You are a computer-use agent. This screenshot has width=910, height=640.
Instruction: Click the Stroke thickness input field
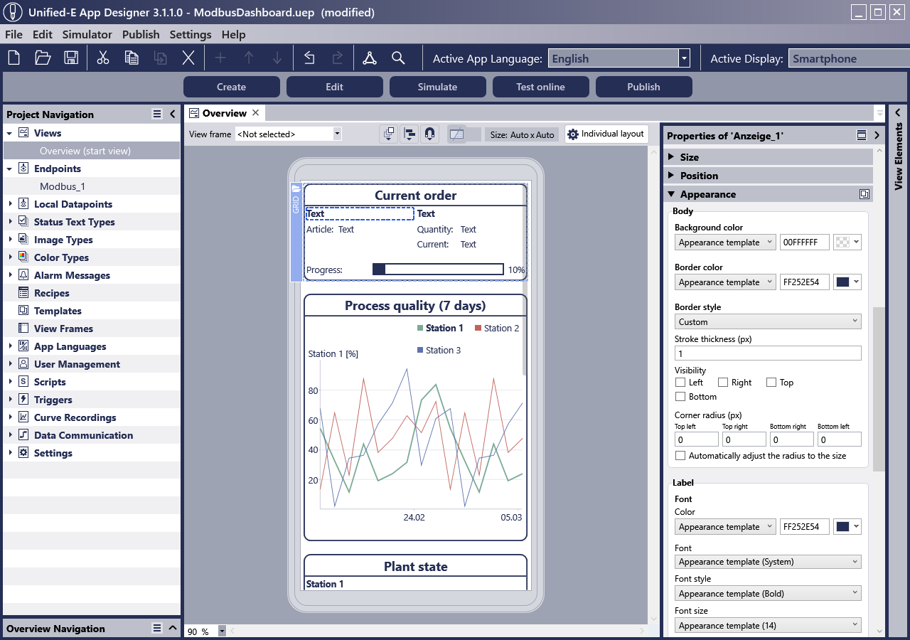pos(768,353)
